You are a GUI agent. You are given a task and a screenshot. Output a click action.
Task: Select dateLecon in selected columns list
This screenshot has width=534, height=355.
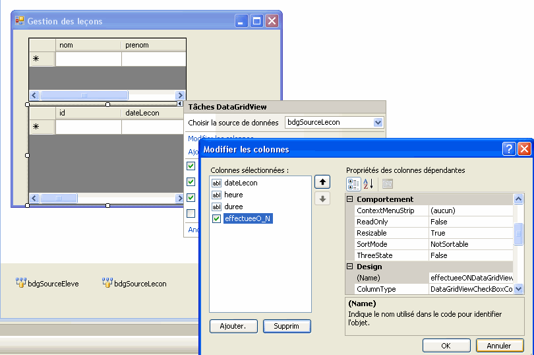pos(241,183)
